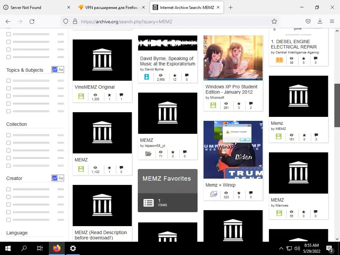The width and height of the screenshot is (340, 255).
Task: Select Internet Archive Search: MEMZ tab
Action: point(187,7)
